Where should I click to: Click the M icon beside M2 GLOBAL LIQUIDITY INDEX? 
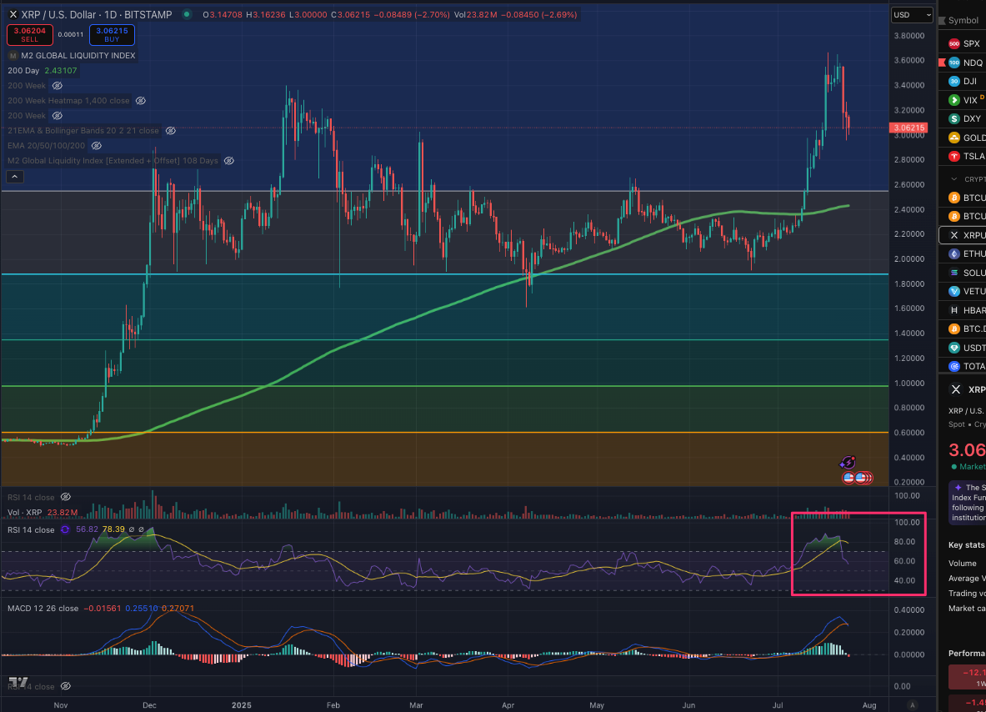13,56
